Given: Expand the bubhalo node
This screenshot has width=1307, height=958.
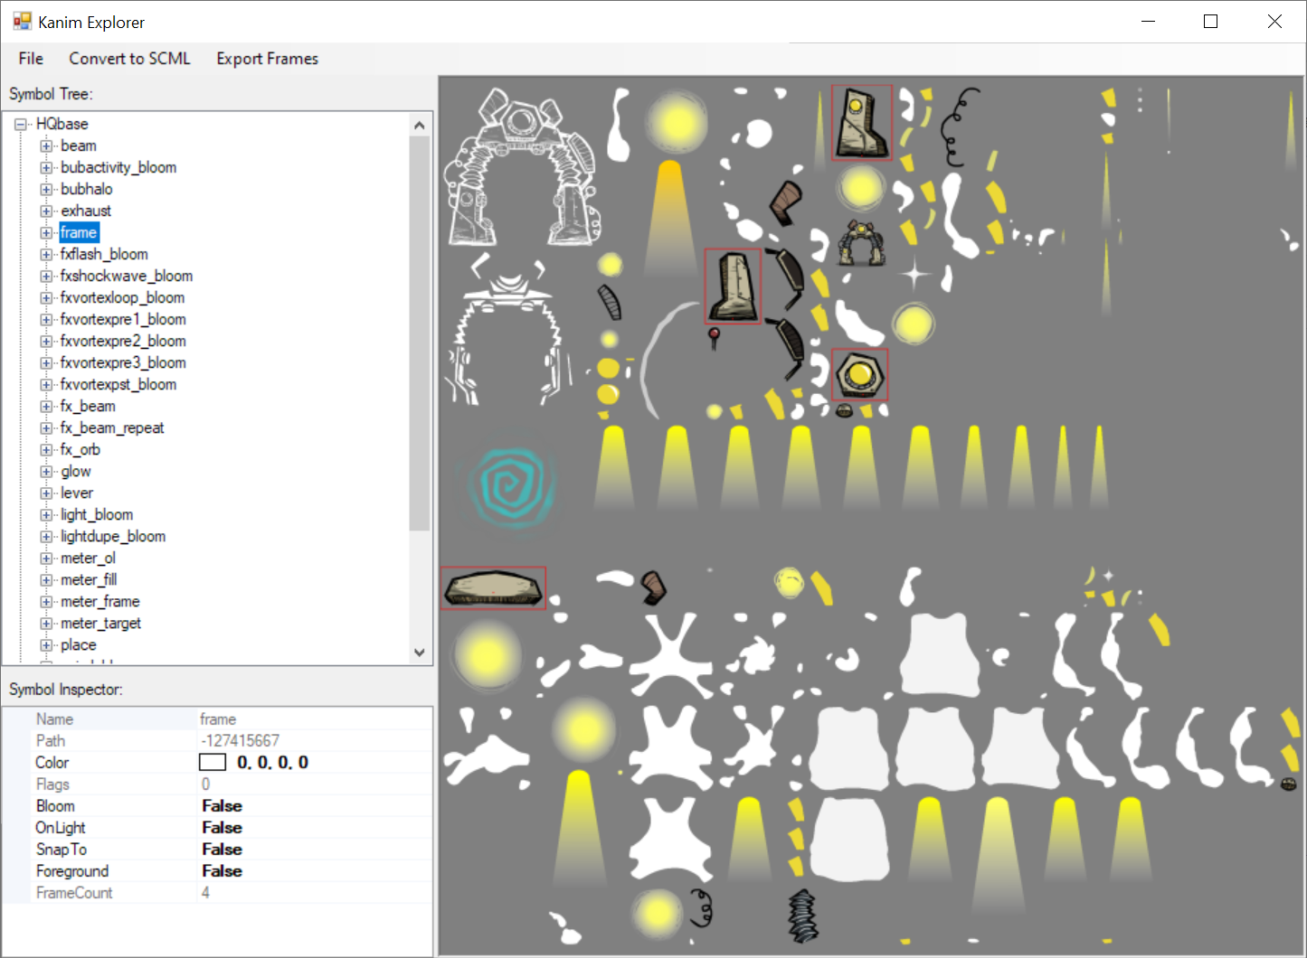Looking at the screenshot, I should pos(46,189).
